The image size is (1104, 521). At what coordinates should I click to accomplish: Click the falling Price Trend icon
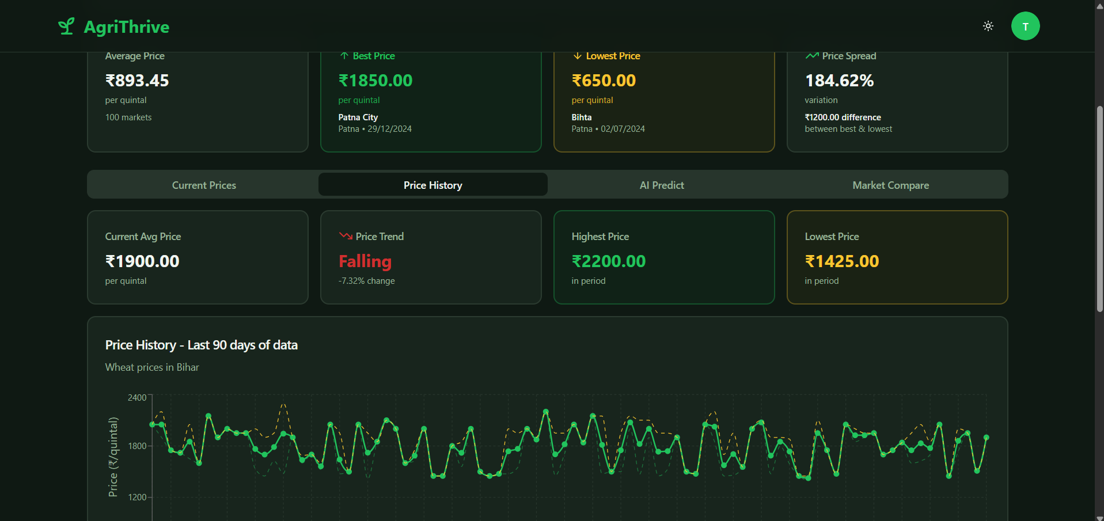coord(346,236)
